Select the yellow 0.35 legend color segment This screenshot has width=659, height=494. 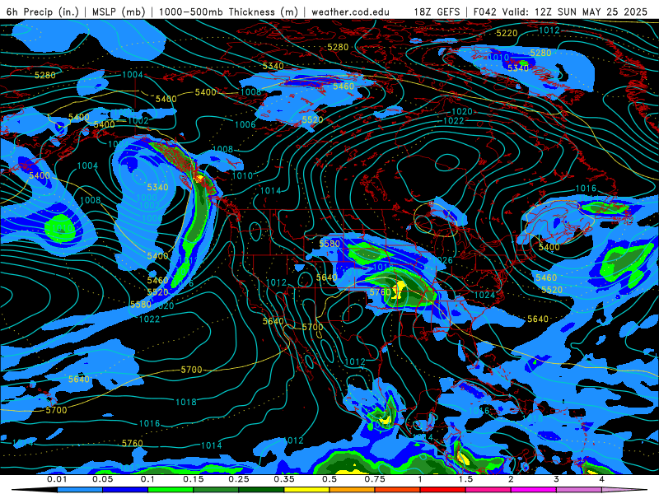pos(306,490)
